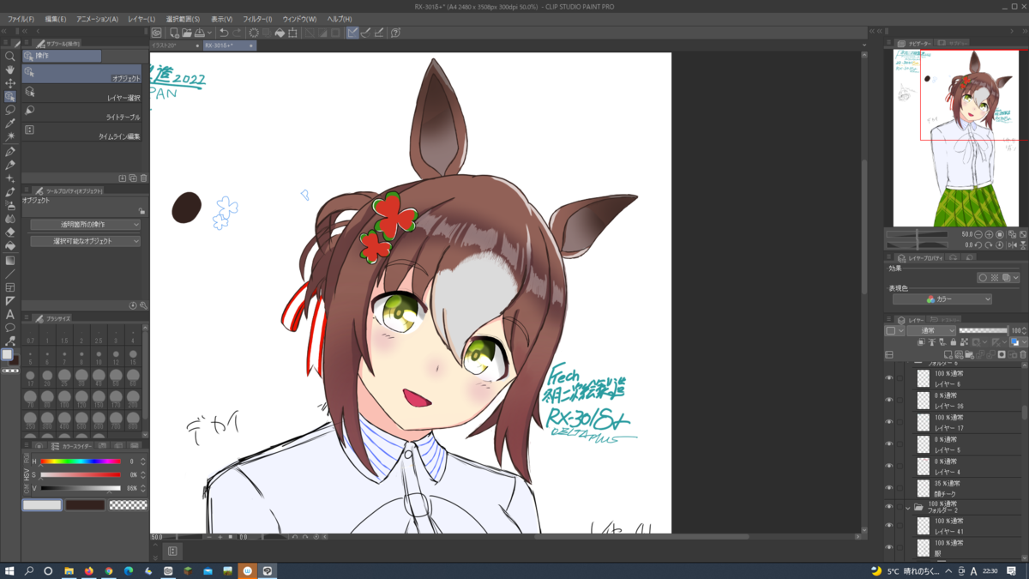Select the オブジェクト sub tool
1029x579 pixels.
pyautogui.click(x=83, y=74)
